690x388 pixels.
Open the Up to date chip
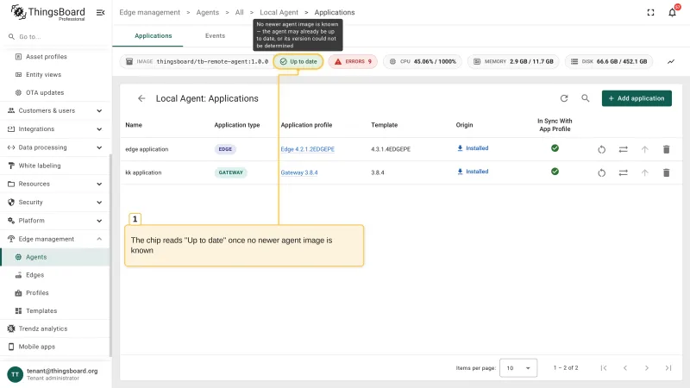[x=298, y=61]
